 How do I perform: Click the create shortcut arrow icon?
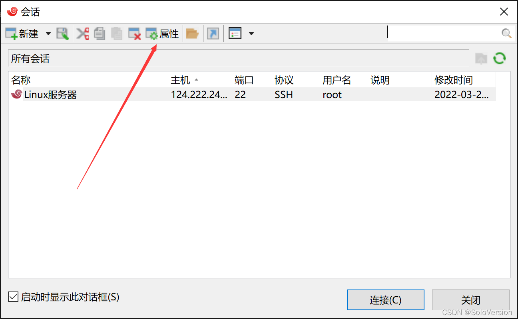click(213, 34)
